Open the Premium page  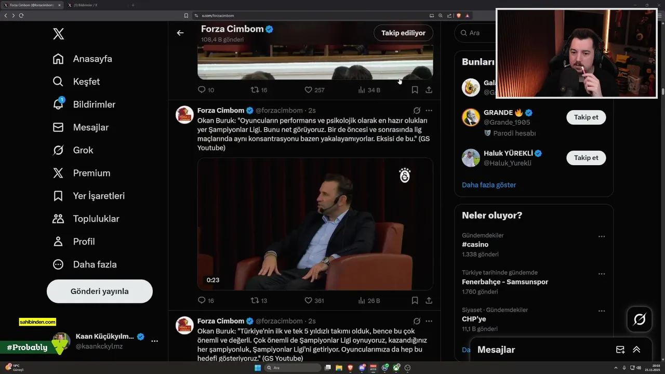click(x=82, y=173)
